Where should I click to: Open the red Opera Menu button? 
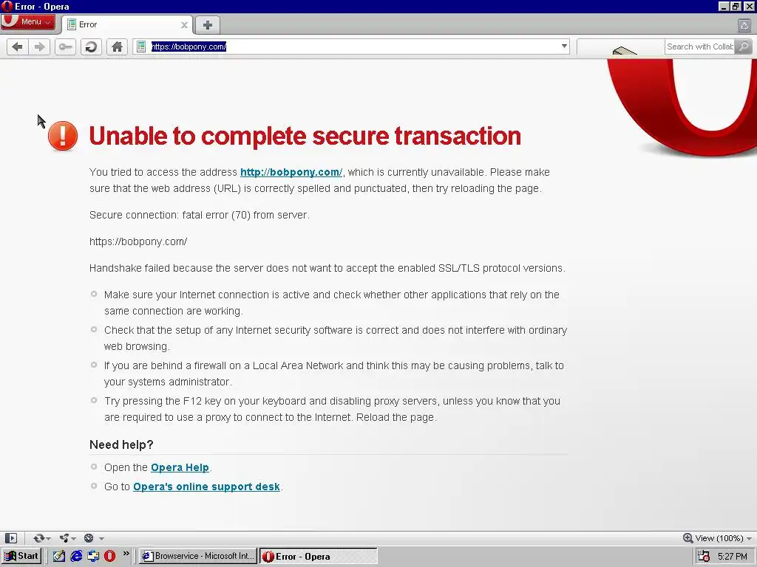tap(28, 21)
